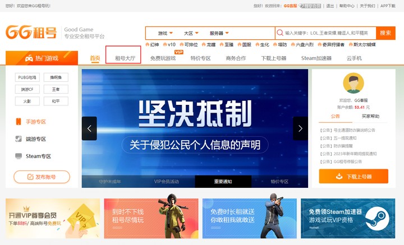This screenshot has height=245, width=404.
Task: Advance to next banner slide arrow
Action: point(300,128)
